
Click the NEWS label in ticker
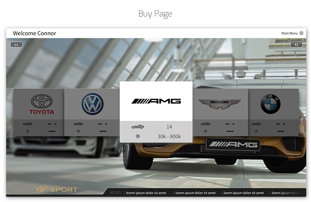pos(115,192)
